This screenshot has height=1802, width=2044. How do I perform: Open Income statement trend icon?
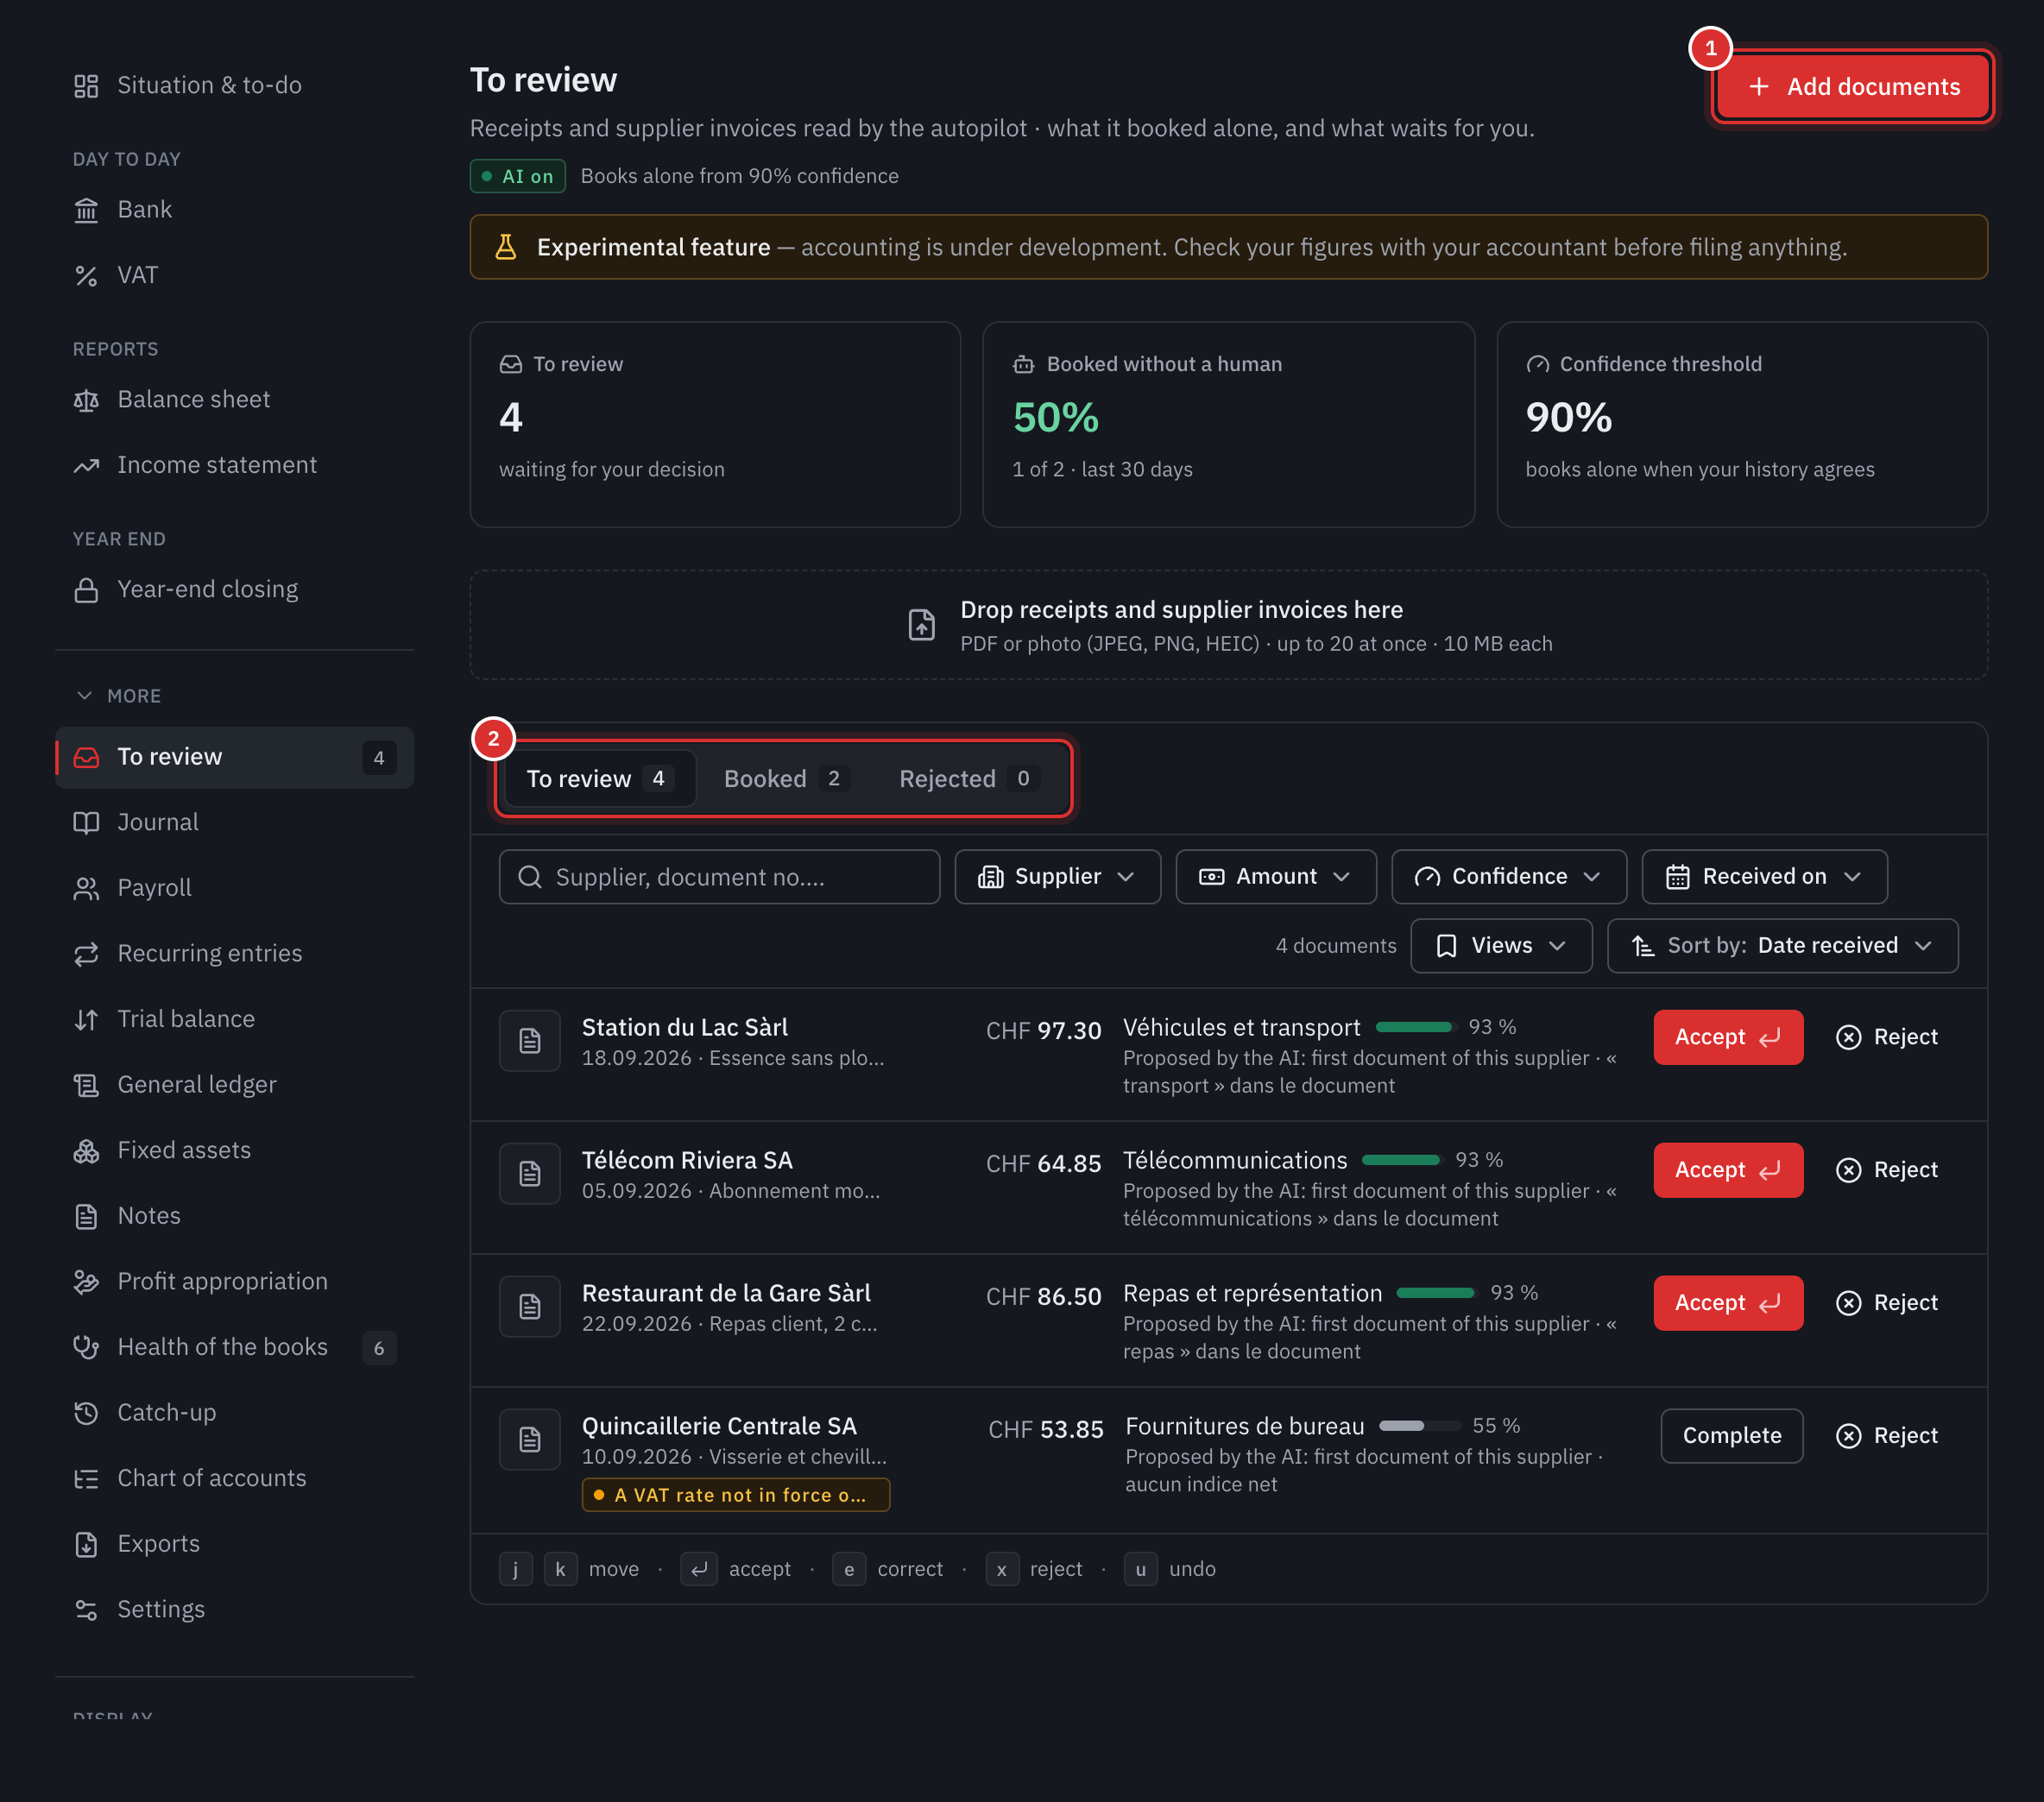tap(86, 466)
